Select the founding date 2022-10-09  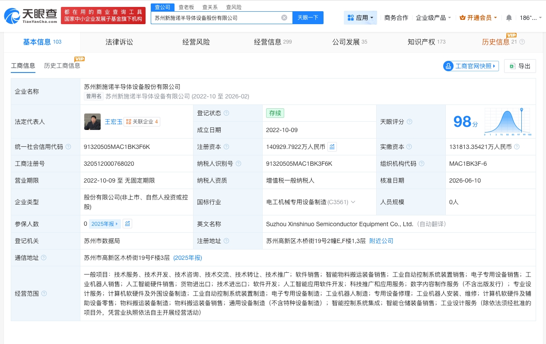pos(282,130)
